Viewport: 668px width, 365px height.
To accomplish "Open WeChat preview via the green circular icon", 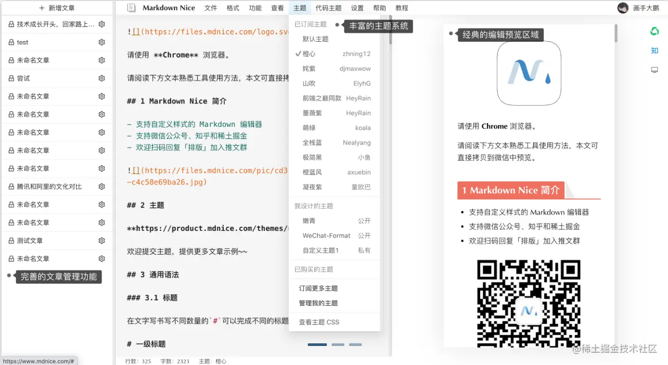I will (x=655, y=31).
